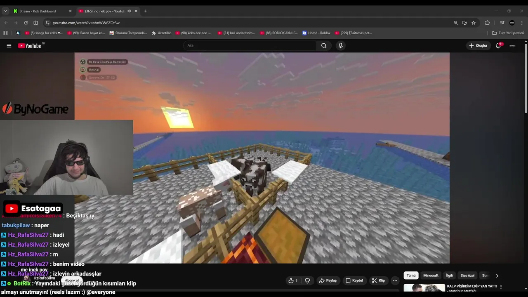
Task: Open Chrome media control icon
Action: 502,23
